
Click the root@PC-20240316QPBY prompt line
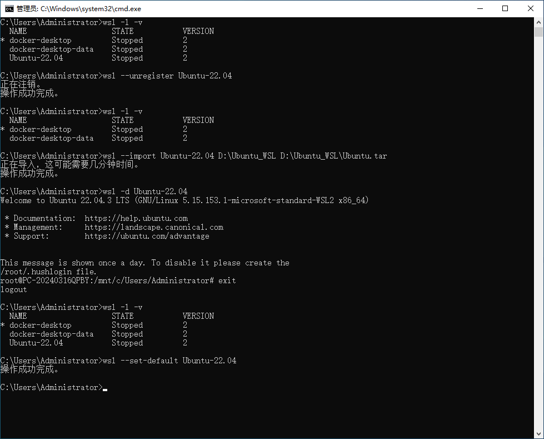(x=118, y=280)
